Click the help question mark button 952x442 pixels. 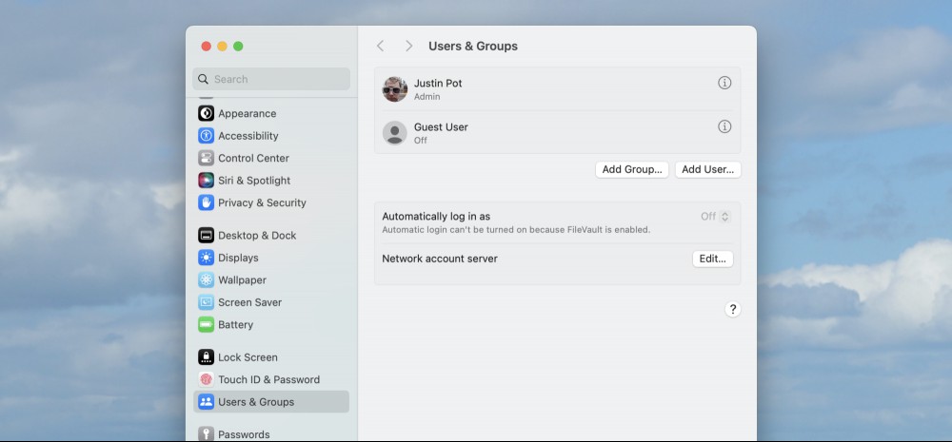pos(733,309)
